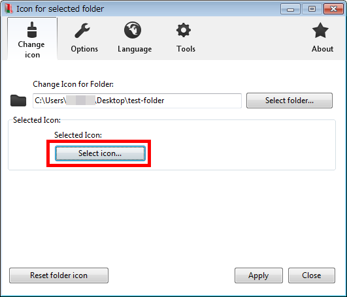The height and width of the screenshot is (297, 347).
Task: Close the window with red X
Action: (x=333, y=9)
